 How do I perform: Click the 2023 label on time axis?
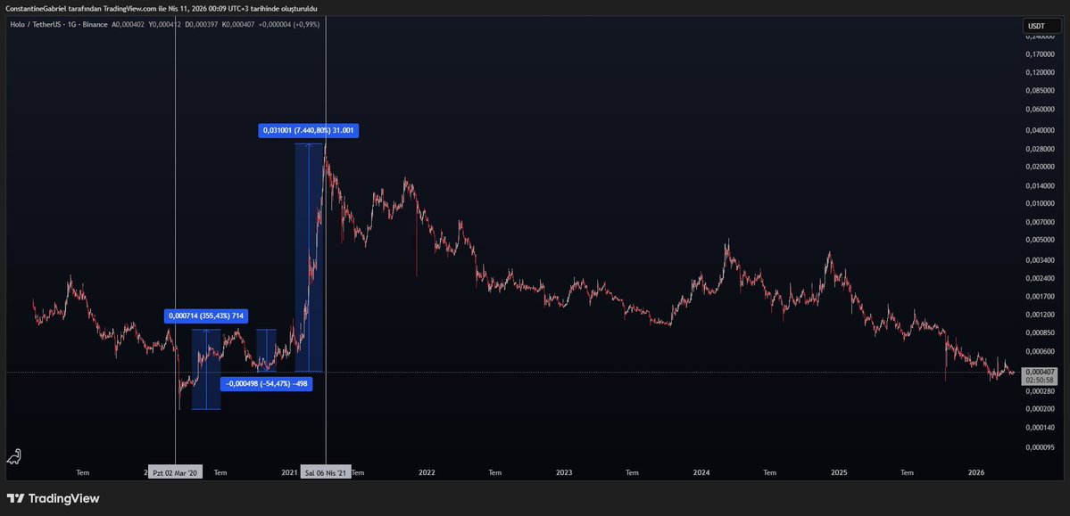point(564,472)
